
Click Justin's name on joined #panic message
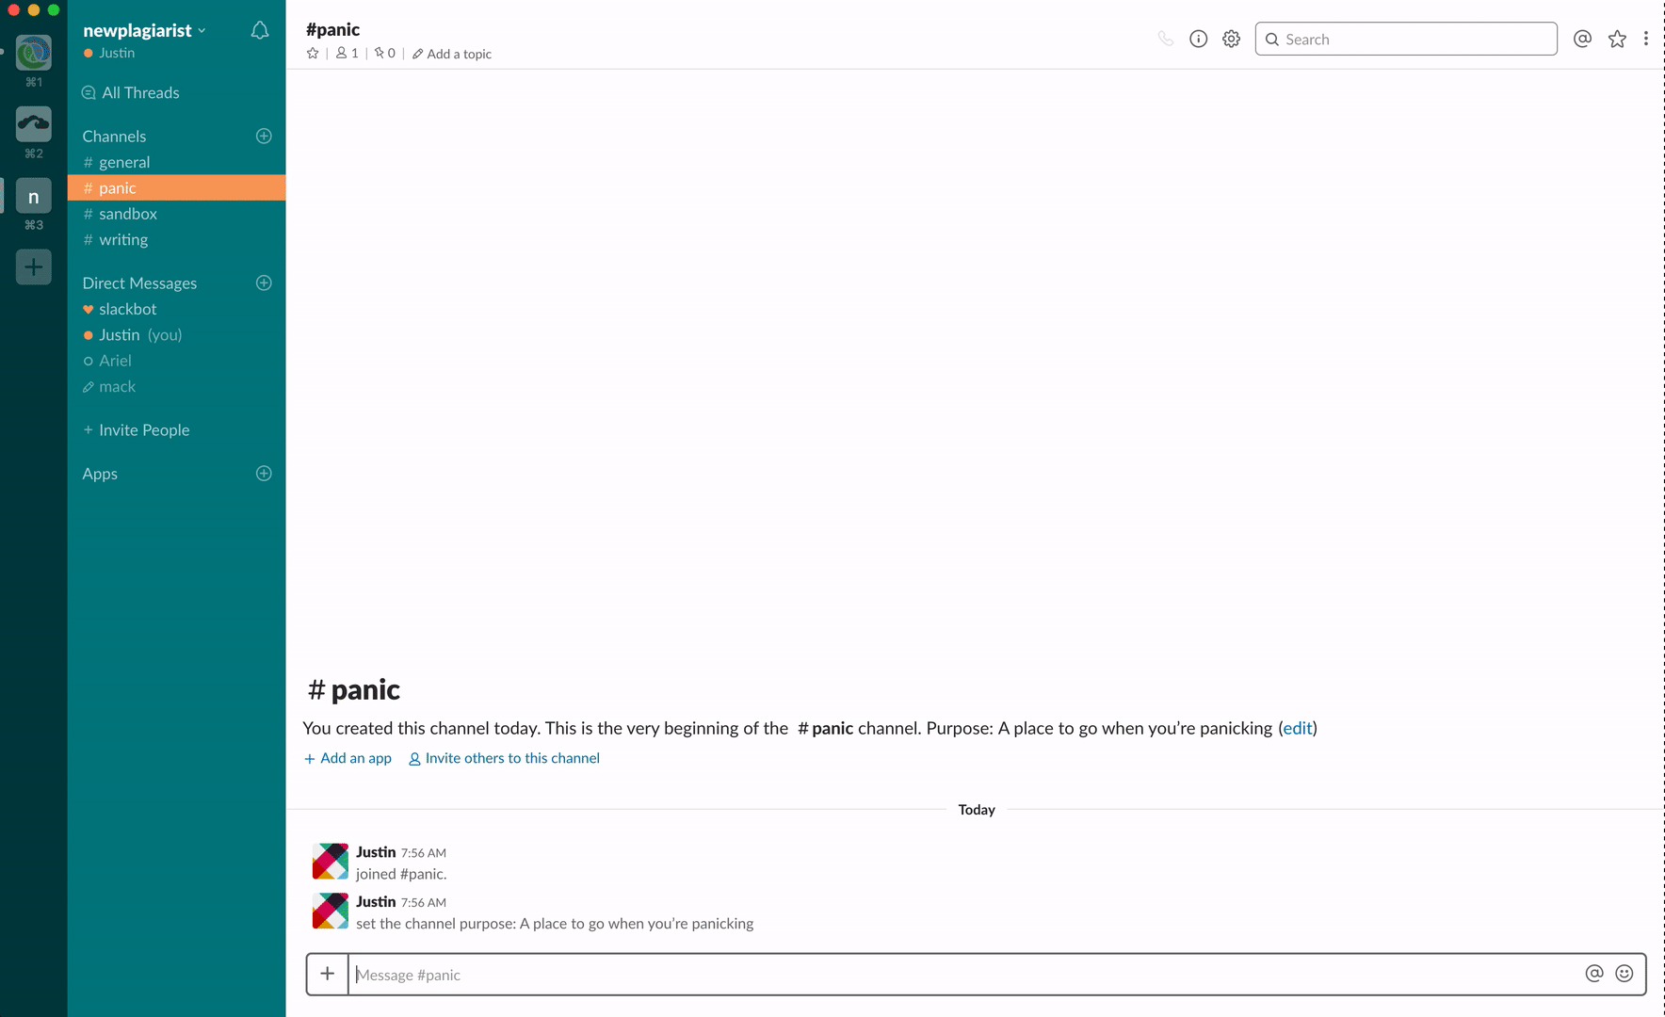coord(376,852)
